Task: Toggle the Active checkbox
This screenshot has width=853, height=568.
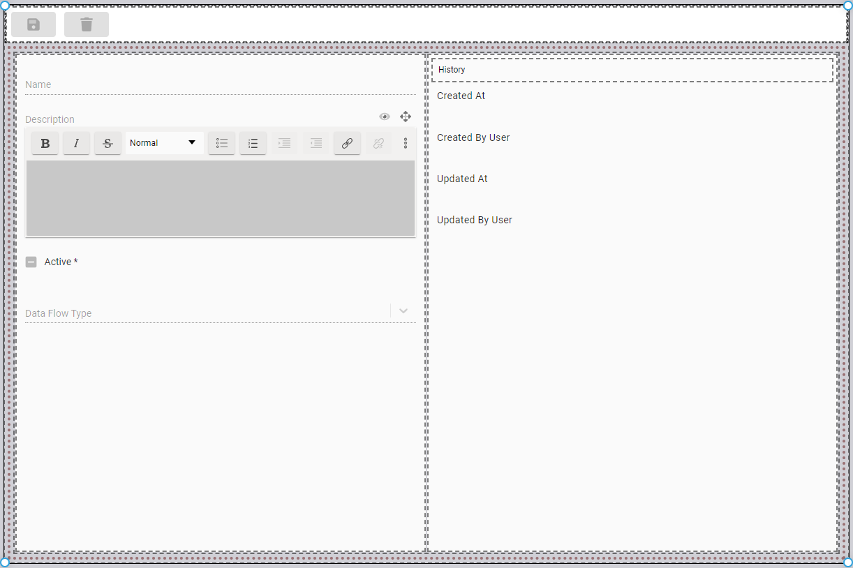Action: (31, 262)
